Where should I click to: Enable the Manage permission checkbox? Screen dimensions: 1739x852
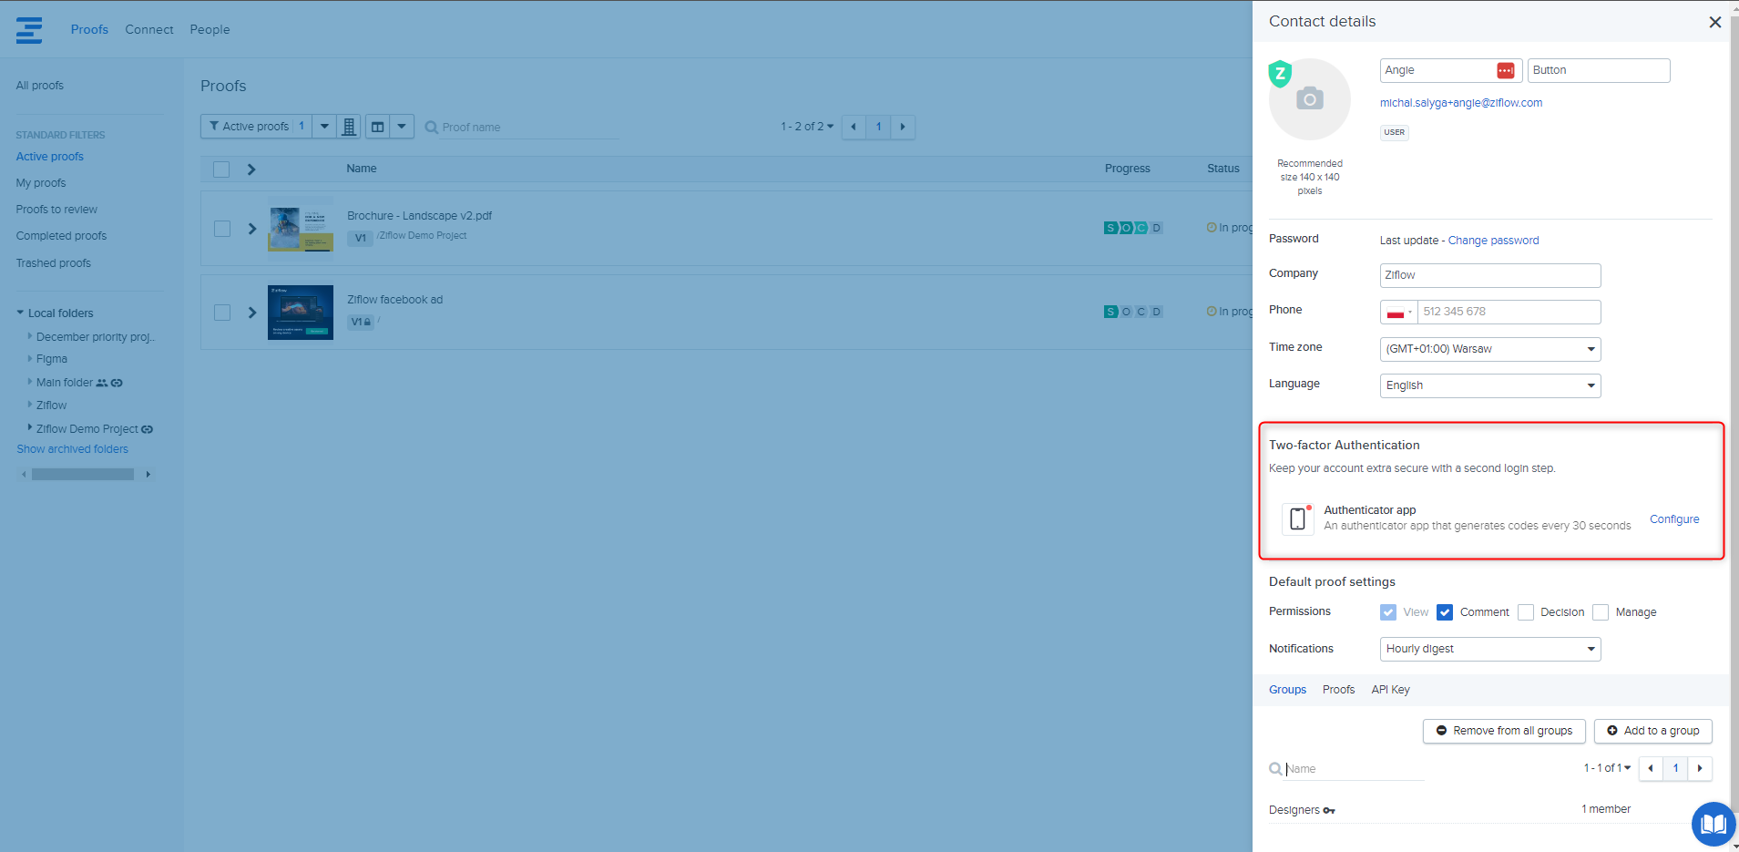click(1601, 612)
